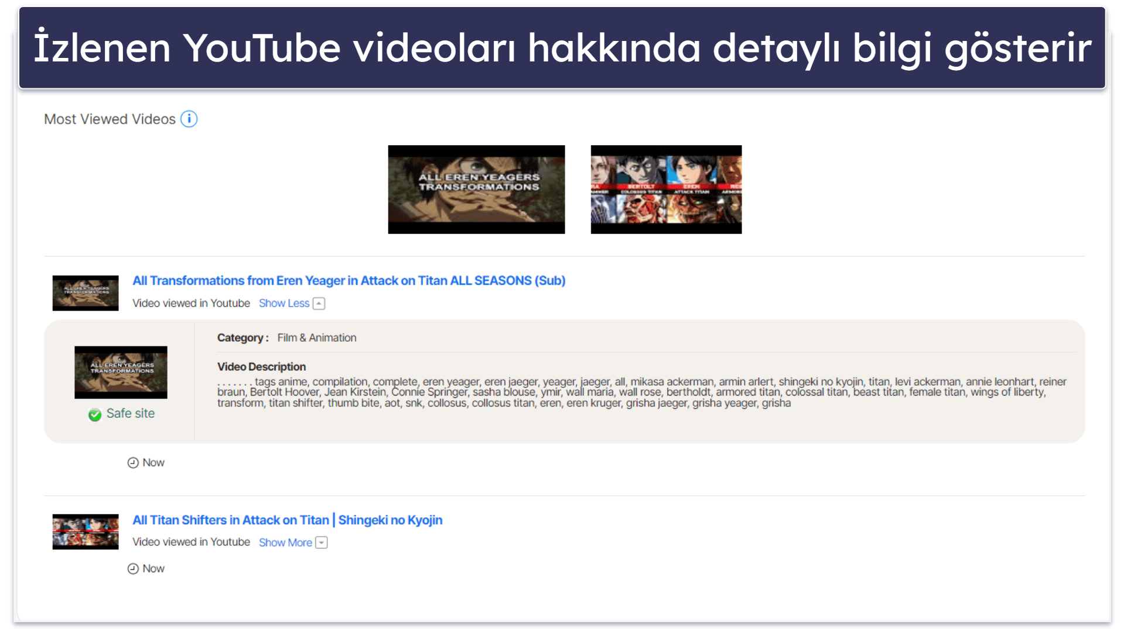Click the Most Viewed Videos info icon
1124x629 pixels.
(189, 119)
